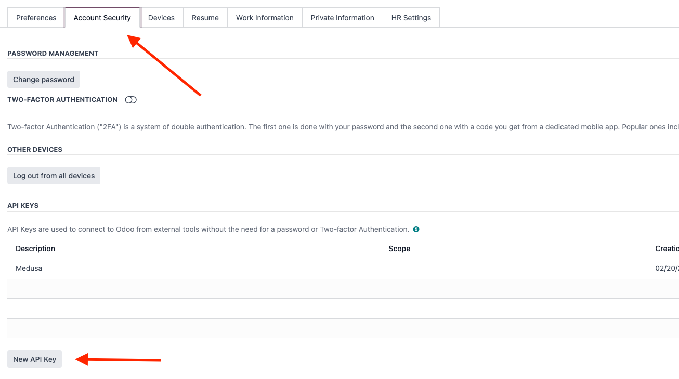Click the Description column header
The height and width of the screenshot is (379, 679).
pyautogui.click(x=35, y=249)
